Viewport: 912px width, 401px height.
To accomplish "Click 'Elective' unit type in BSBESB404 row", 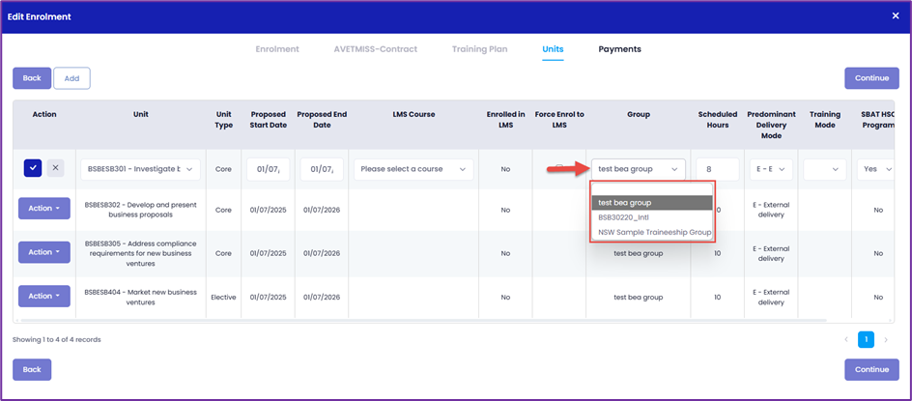I will 223,298.
